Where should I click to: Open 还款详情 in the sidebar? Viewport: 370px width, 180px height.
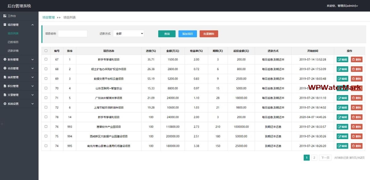(13, 51)
